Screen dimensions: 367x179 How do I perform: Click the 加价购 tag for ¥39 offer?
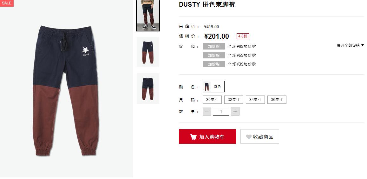(214, 64)
